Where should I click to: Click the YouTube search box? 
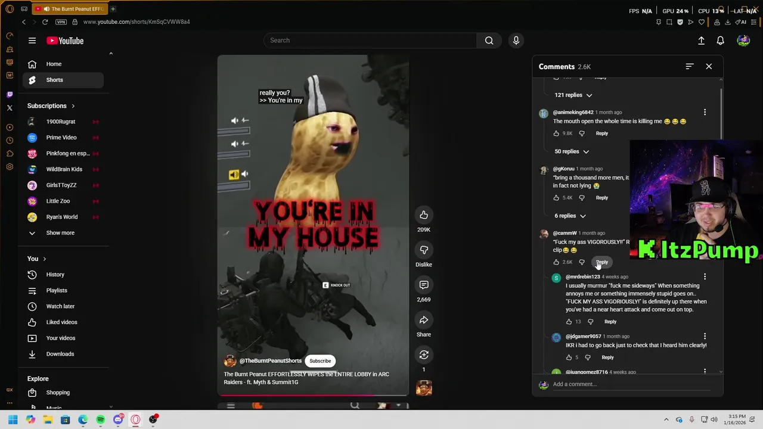click(x=370, y=41)
